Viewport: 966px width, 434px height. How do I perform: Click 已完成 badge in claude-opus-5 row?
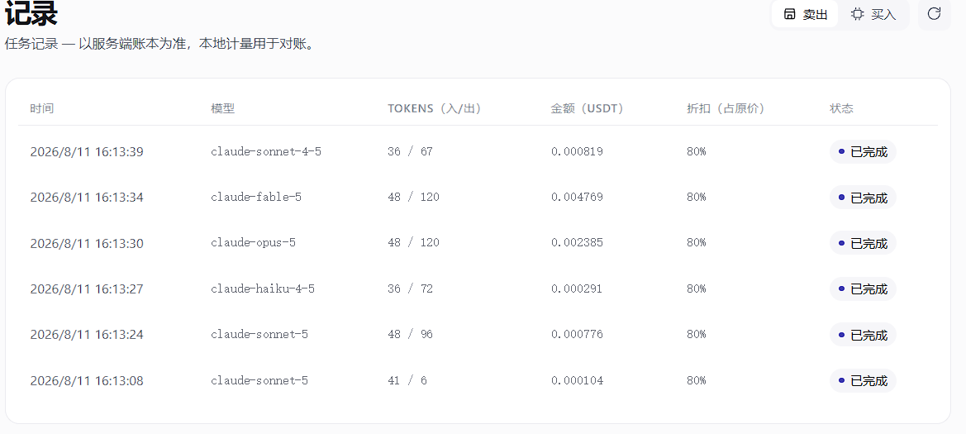point(863,243)
